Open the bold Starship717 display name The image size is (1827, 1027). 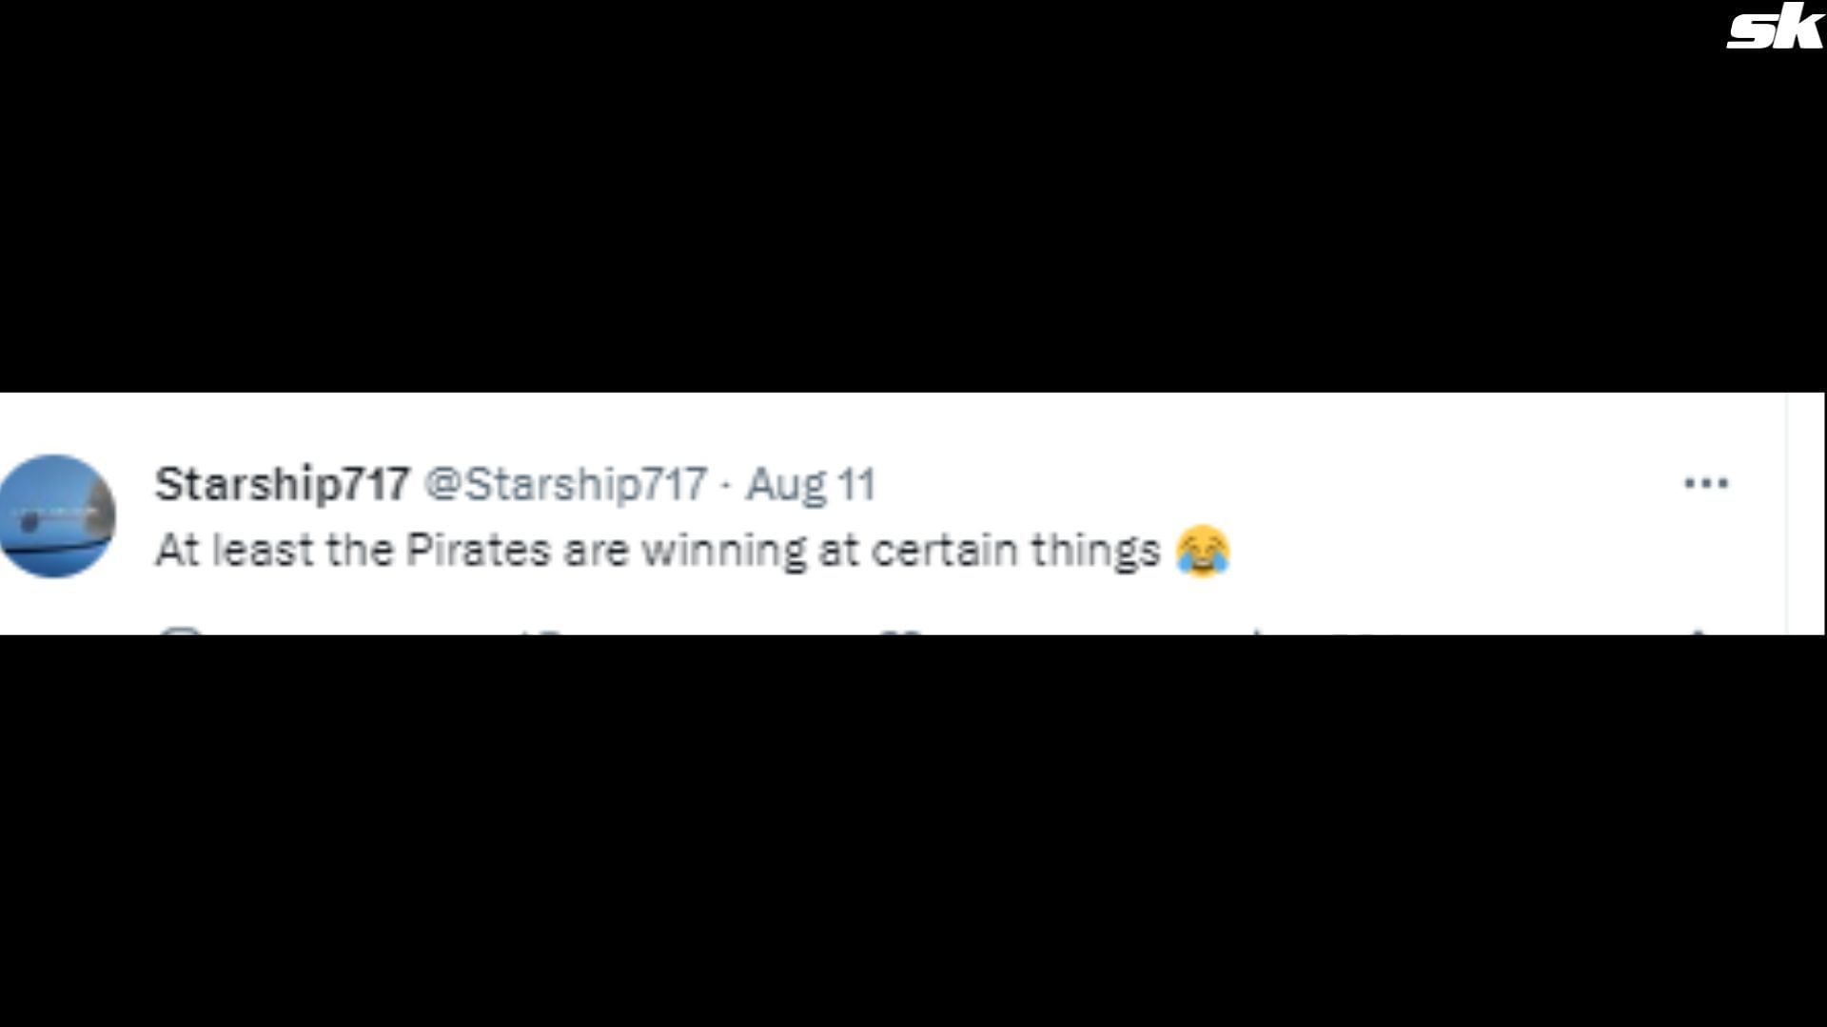(x=283, y=484)
